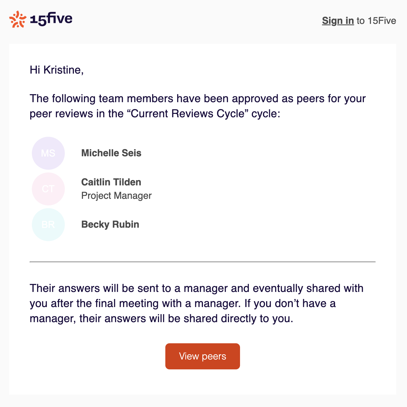Click the "you after the final meeting" line

(182, 303)
